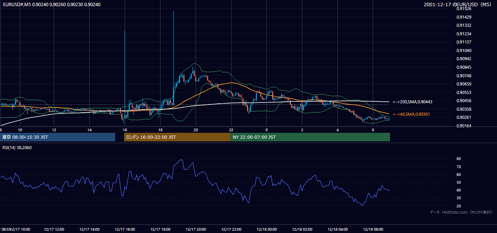Click hour label 14 under price chart

pos(89,130)
